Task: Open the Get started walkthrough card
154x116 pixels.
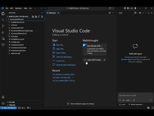Action: pyautogui.click(x=95, y=49)
